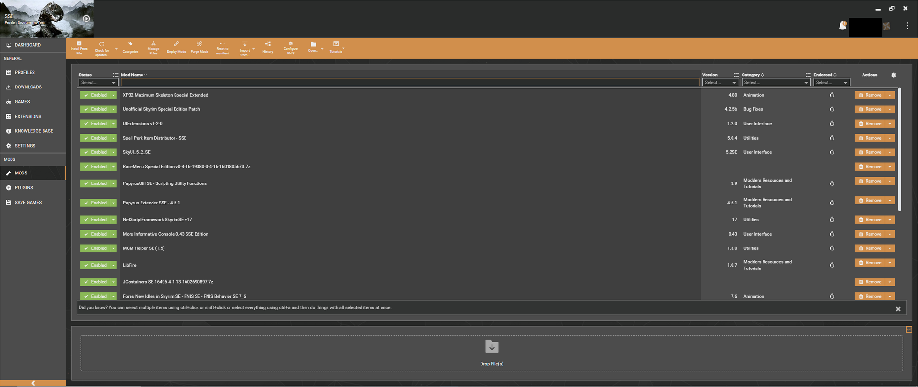Open the Status filter dropdown
918x387 pixels.
[98, 83]
